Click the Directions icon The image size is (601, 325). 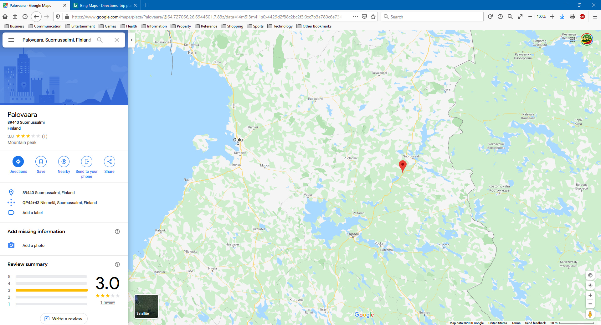18,162
